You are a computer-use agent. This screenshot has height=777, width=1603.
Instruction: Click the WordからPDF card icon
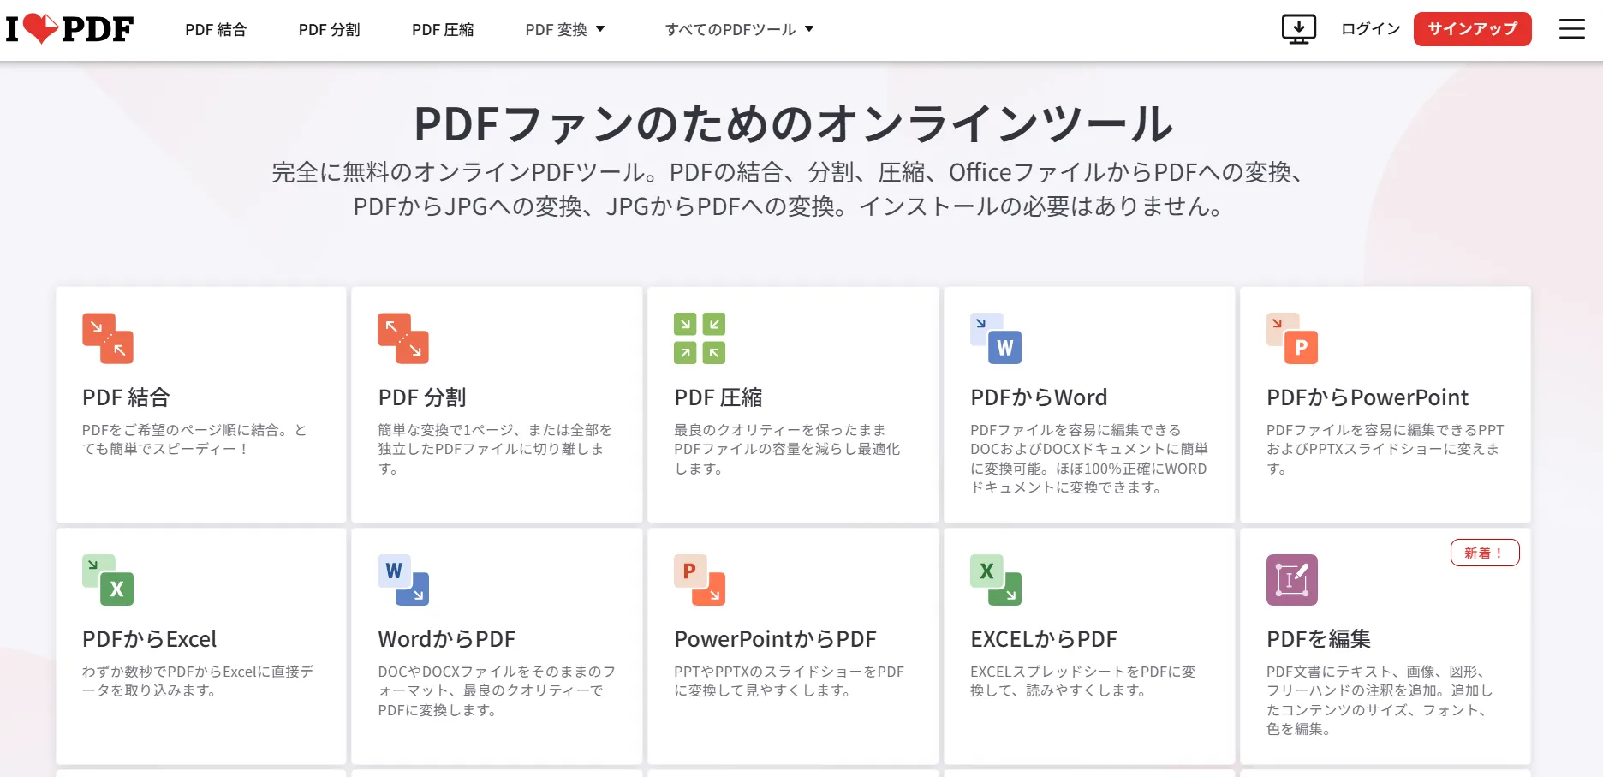(x=403, y=580)
